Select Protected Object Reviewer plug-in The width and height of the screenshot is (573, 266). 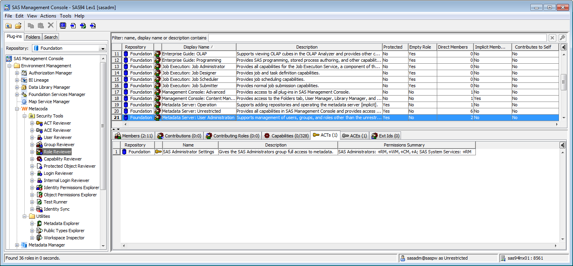[x=70, y=166]
